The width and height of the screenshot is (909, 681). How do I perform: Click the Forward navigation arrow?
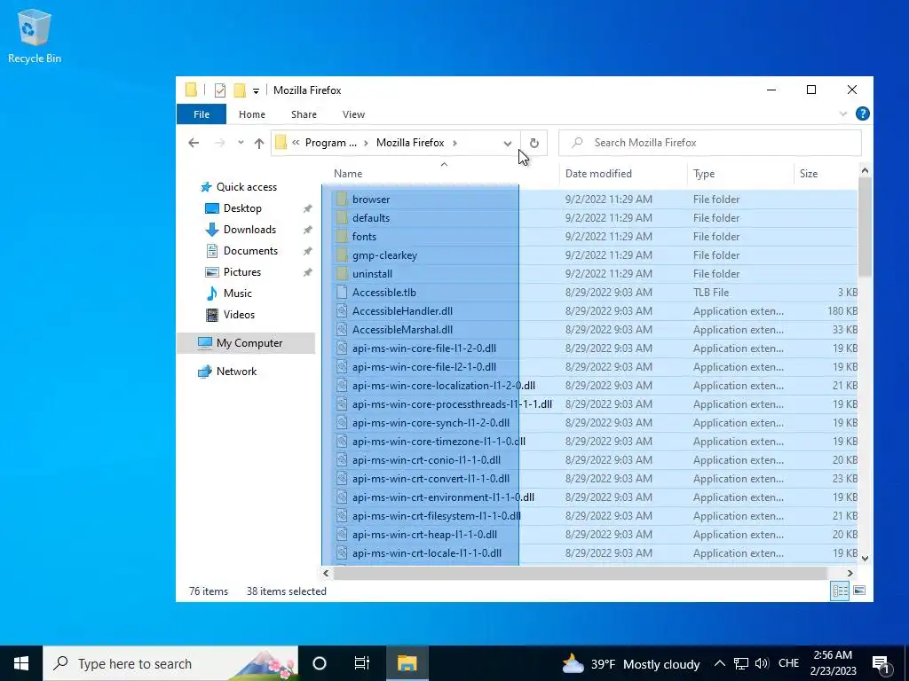(x=219, y=143)
